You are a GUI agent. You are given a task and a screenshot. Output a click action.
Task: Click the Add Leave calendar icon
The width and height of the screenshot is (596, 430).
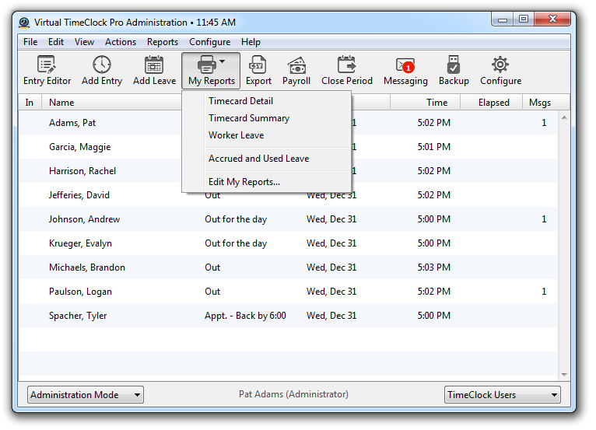[154, 65]
